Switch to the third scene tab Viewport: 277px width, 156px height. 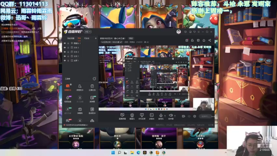(87, 38)
